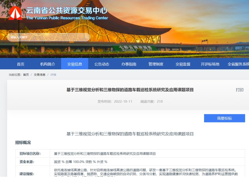
Task: Navigate to the 管理制度 section
Action: 156,64
